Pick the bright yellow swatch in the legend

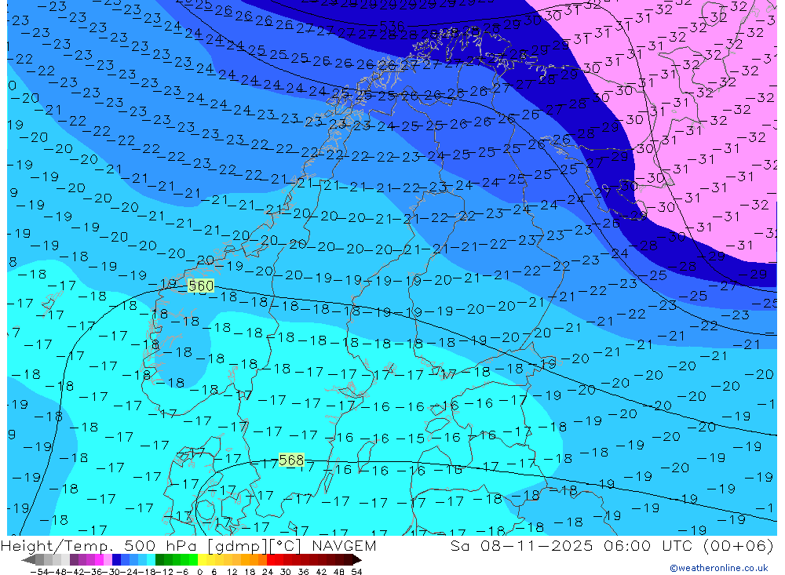(x=202, y=559)
